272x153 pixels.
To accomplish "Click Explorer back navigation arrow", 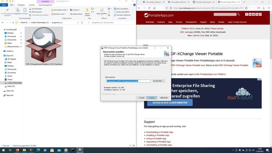I will (3, 22).
